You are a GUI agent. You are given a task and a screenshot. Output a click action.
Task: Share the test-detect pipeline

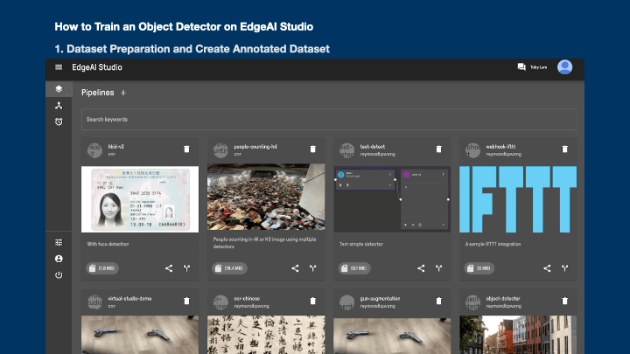(421, 268)
